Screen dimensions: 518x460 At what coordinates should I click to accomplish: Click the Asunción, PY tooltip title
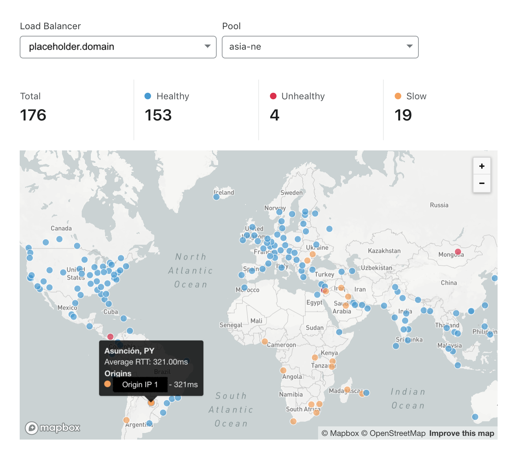click(x=129, y=351)
